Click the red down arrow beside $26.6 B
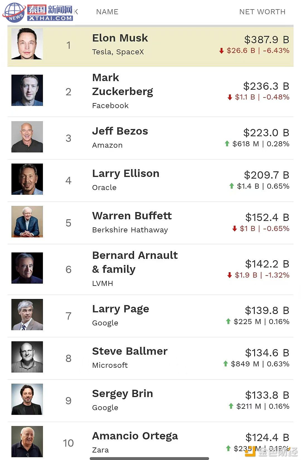This screenshot has width=301, height=460. (222, 51)
